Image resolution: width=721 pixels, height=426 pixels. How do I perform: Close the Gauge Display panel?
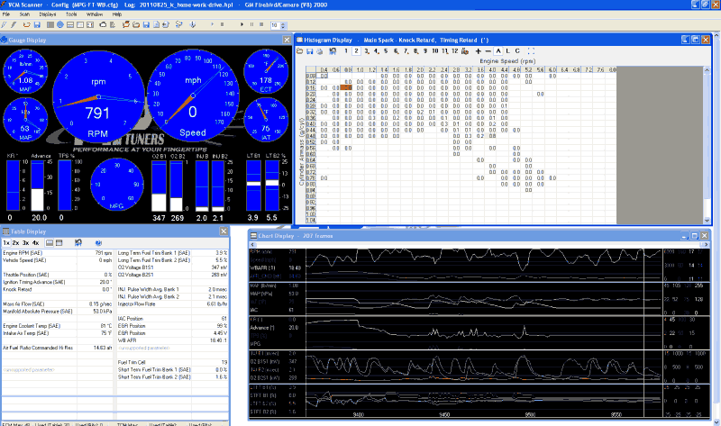point(286,40)
